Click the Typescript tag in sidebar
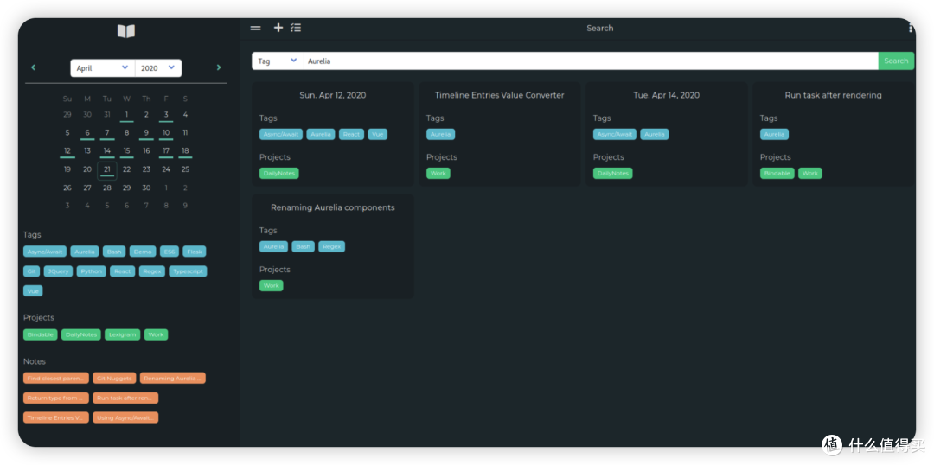This screenshot has height=465, width=934. pos(189,271)
